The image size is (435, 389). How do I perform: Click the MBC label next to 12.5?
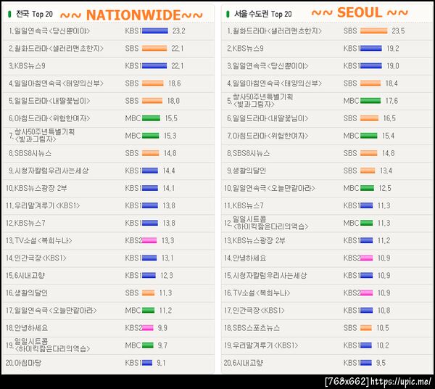(351, 188)
